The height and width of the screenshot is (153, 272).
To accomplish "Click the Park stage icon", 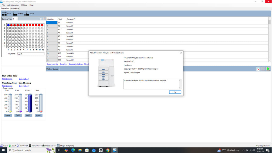I will 4,14.
